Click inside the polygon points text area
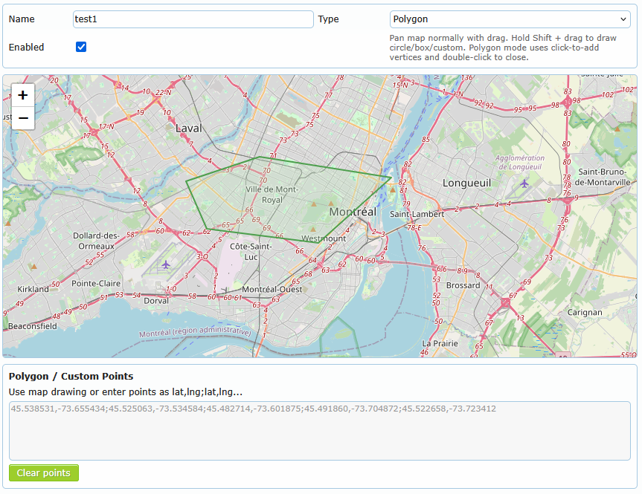The image size is (642, 494). click(x=320, y=431)
